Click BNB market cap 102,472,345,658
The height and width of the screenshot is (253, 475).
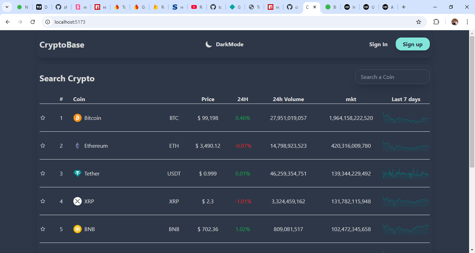[x=351, y=229]
